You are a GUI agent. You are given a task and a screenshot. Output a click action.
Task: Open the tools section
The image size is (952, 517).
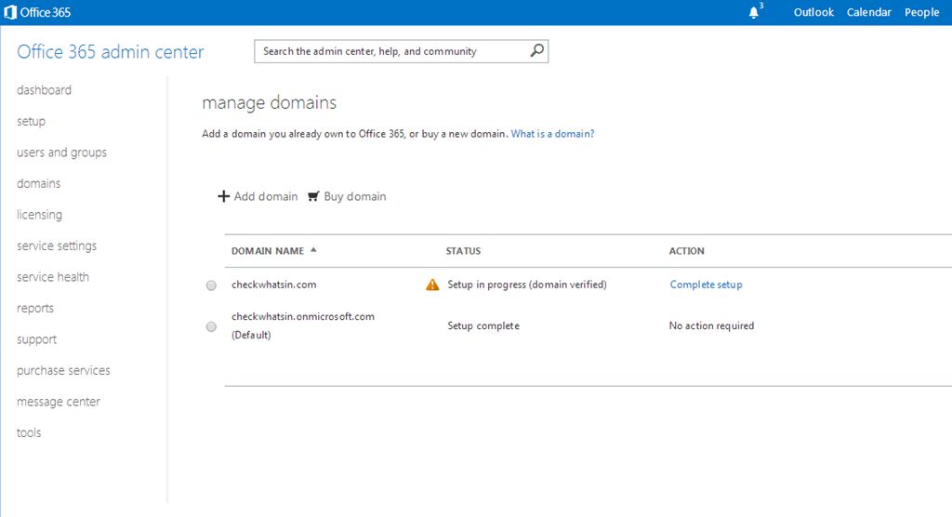pos(29,432)
